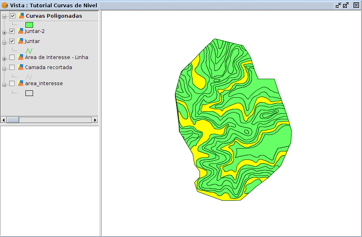
Task: Click the area_interesse layer icon
Action: (21, 84)
